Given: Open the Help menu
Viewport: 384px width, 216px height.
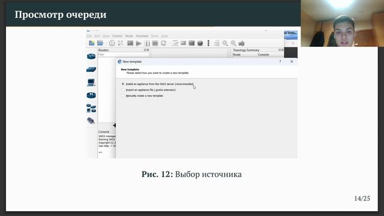Looking at the screenshot, I should [x=164, y=36].
